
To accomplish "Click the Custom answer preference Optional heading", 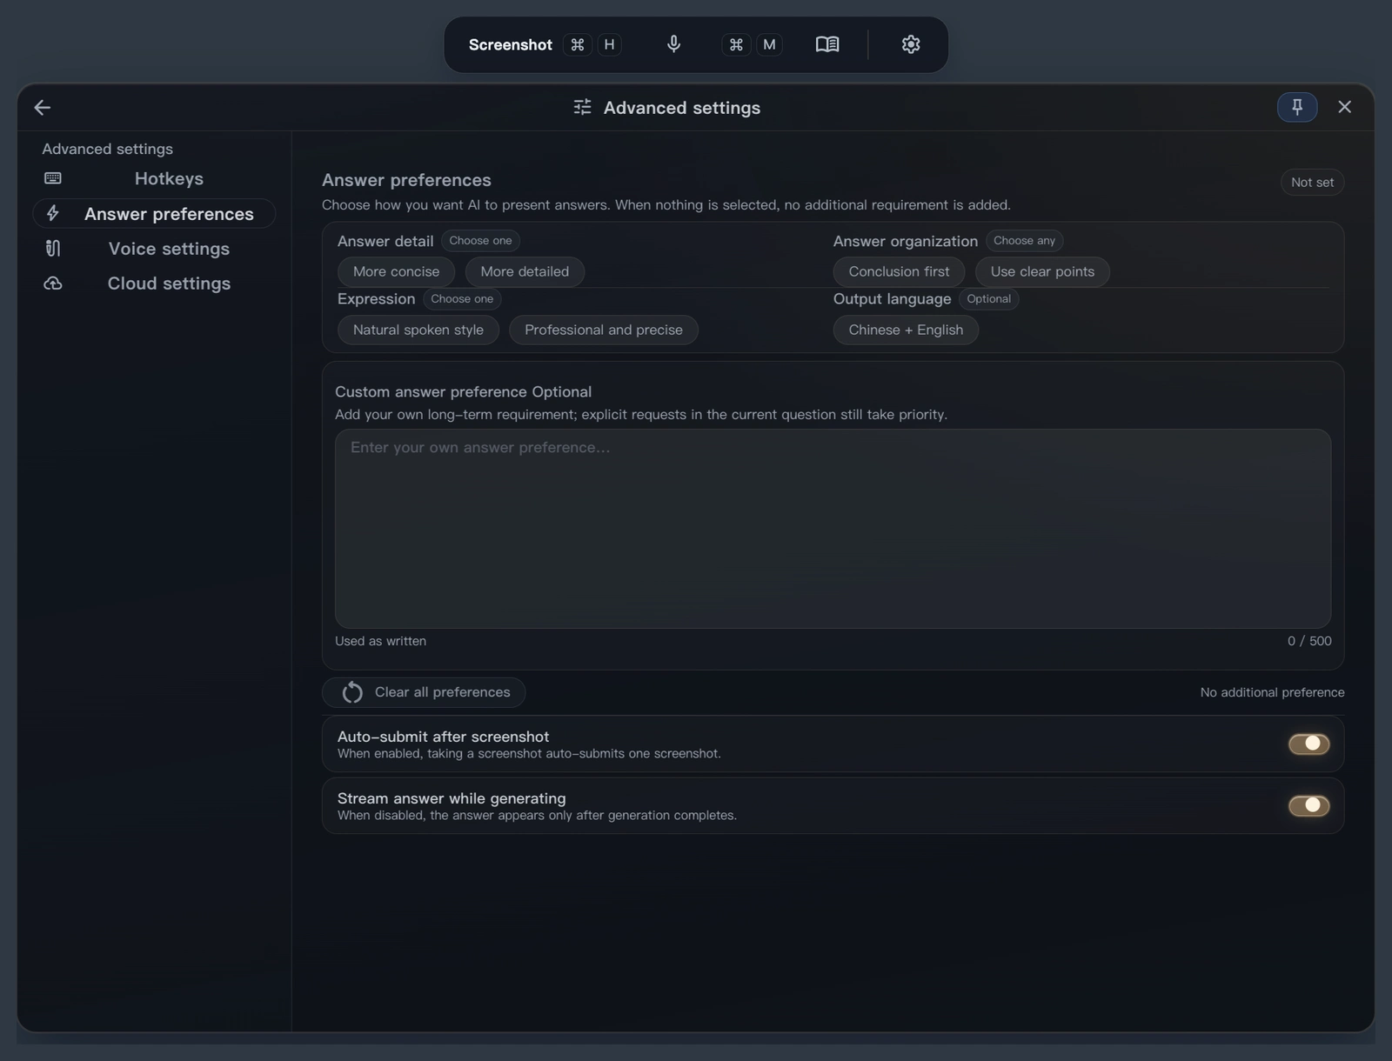I will click(x=463, y=392).
